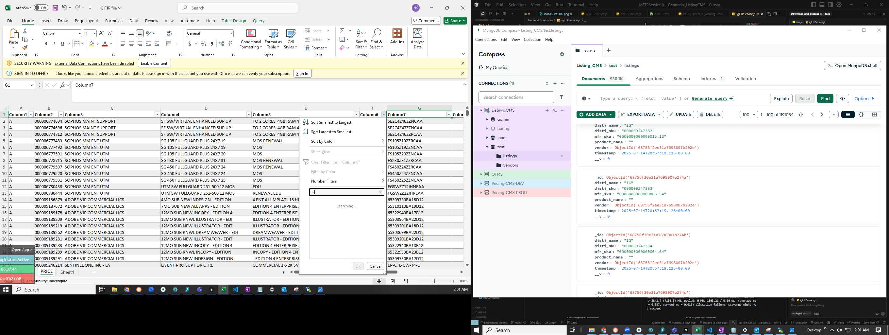Go to next page of Compass documents

pos(822,115)
